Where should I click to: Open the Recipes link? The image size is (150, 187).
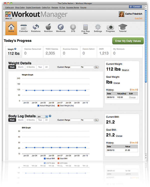55,7
